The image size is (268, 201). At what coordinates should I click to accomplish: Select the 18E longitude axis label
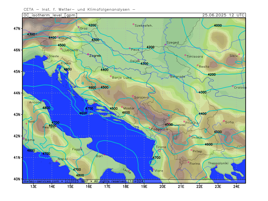click(x=126, y=187)
